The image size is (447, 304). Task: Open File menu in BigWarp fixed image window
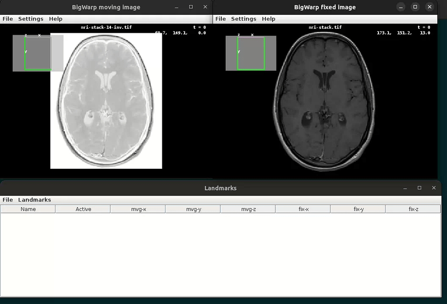[221, 19]
